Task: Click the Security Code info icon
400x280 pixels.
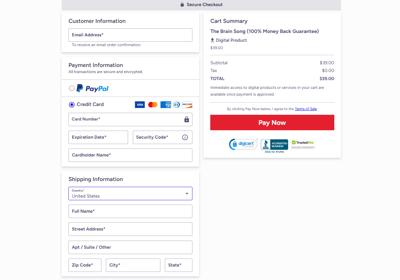Action: coord(185,137)
